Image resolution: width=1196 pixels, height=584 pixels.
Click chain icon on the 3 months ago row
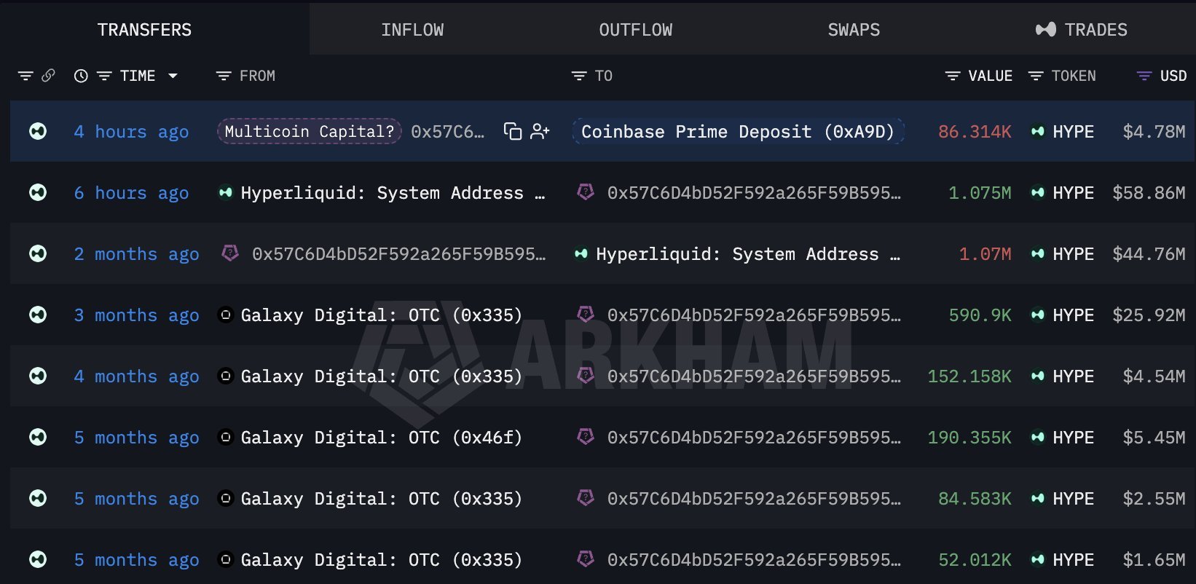pyautogui.click(x=38, y=315)
